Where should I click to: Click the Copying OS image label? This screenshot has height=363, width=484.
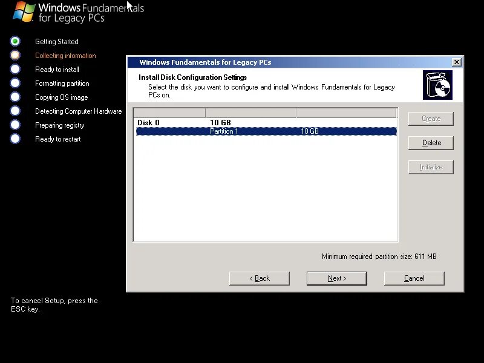click(62, 97)
